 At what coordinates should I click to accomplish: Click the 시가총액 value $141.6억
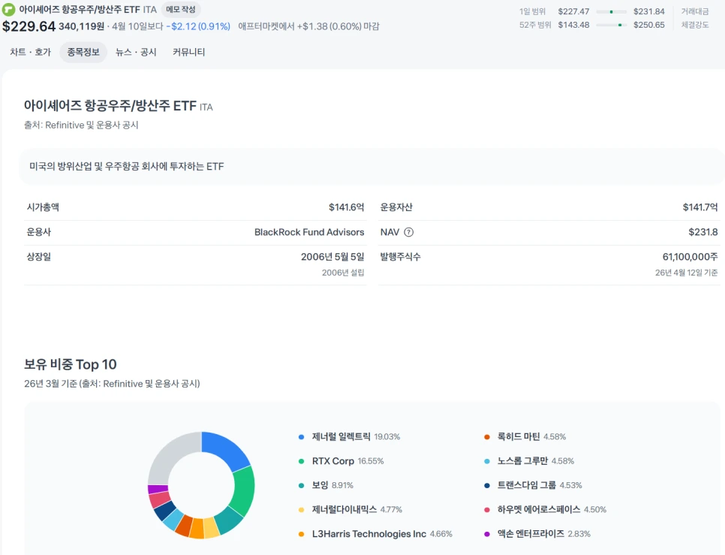(346, 207)
